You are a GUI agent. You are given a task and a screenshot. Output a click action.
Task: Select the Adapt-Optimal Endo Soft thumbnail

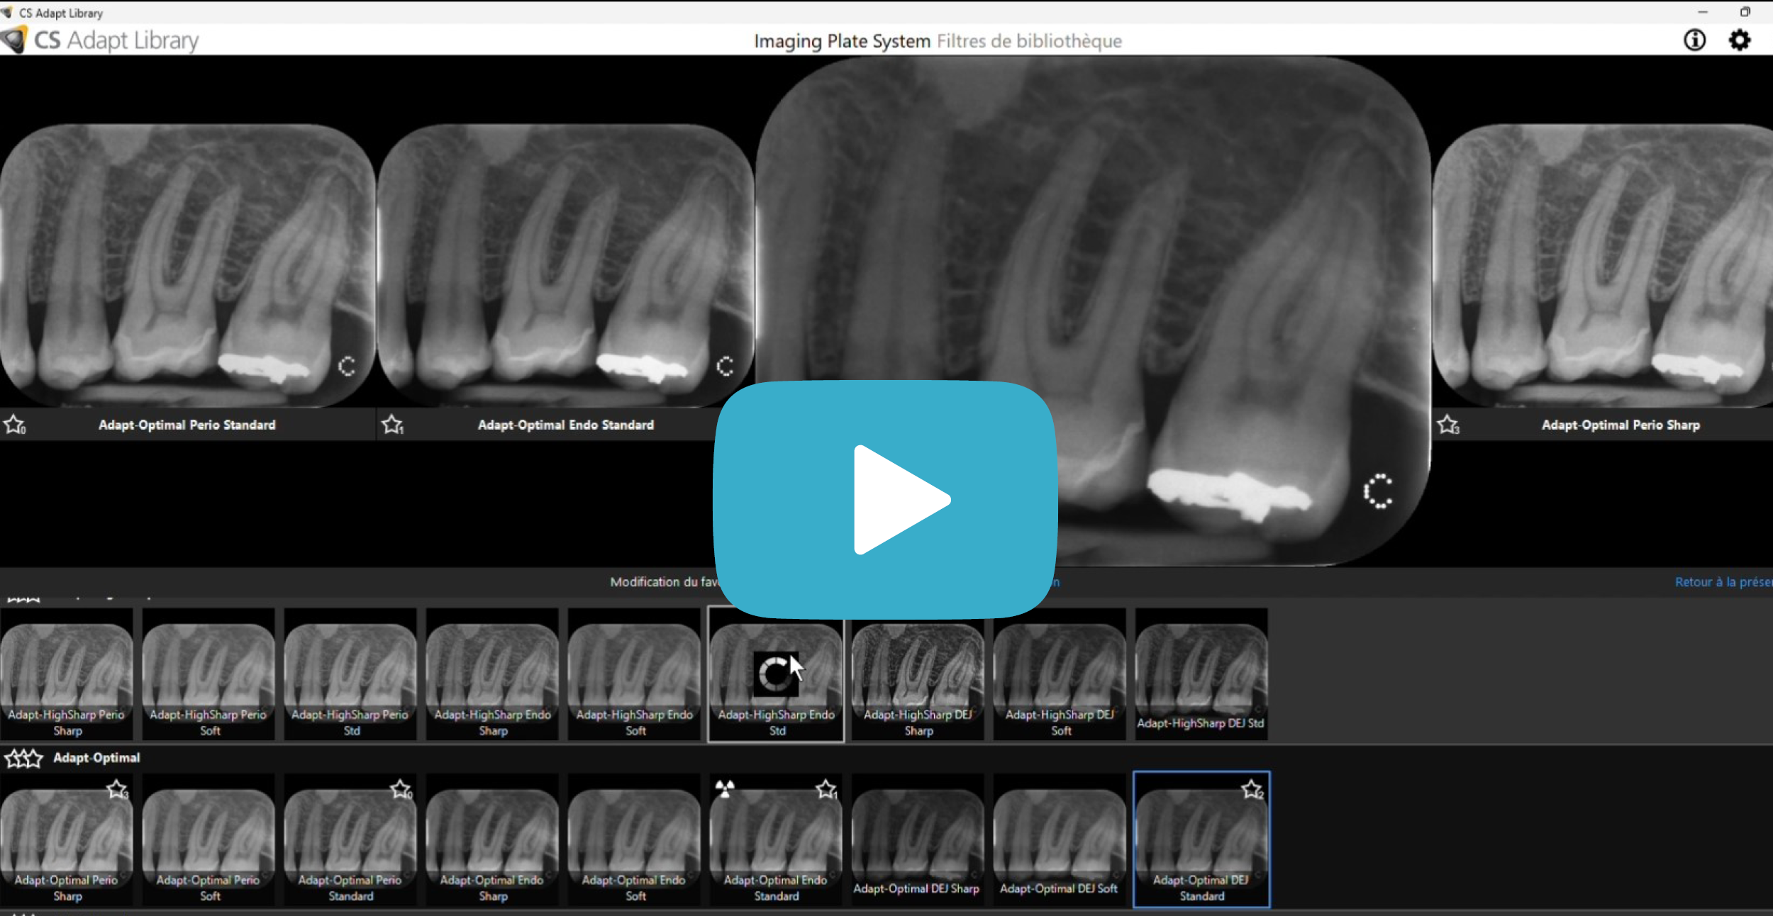(x=634, y=839)
